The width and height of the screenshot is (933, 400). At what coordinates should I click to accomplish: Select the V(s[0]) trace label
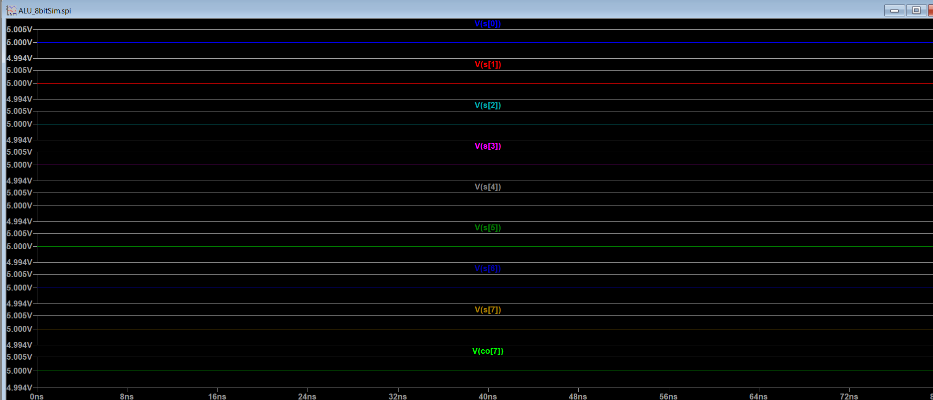[x=487, y=24]
